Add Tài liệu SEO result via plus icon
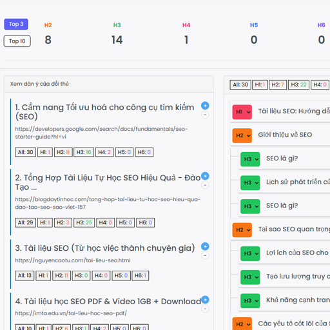This screenshot has height=330, width=330. (205, 246)
